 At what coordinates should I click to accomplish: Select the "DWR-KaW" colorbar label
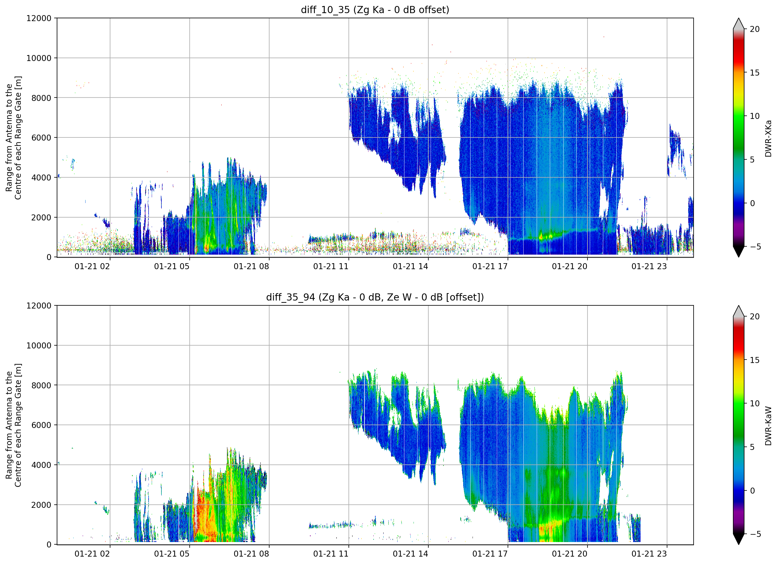pos(768,426)
